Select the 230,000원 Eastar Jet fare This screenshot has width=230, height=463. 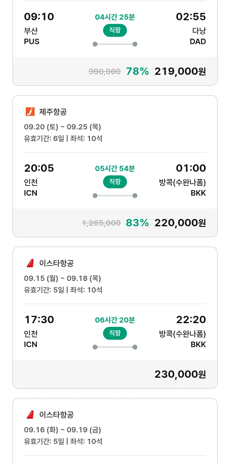tap(180, 374)
